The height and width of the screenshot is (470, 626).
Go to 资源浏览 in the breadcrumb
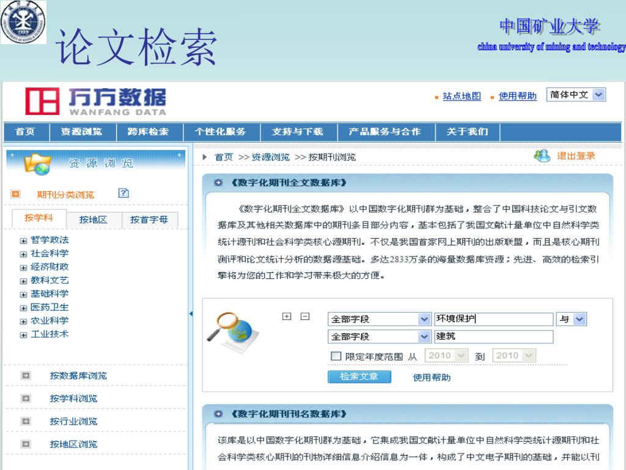(x=271, y=157)
